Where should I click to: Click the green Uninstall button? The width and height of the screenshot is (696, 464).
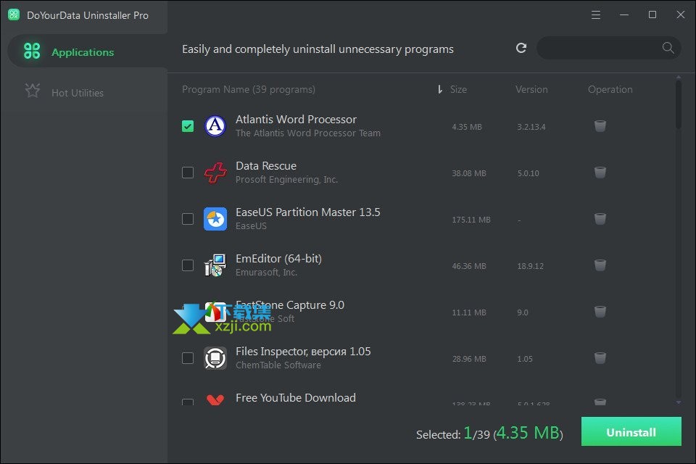click(x=631, y=431)
